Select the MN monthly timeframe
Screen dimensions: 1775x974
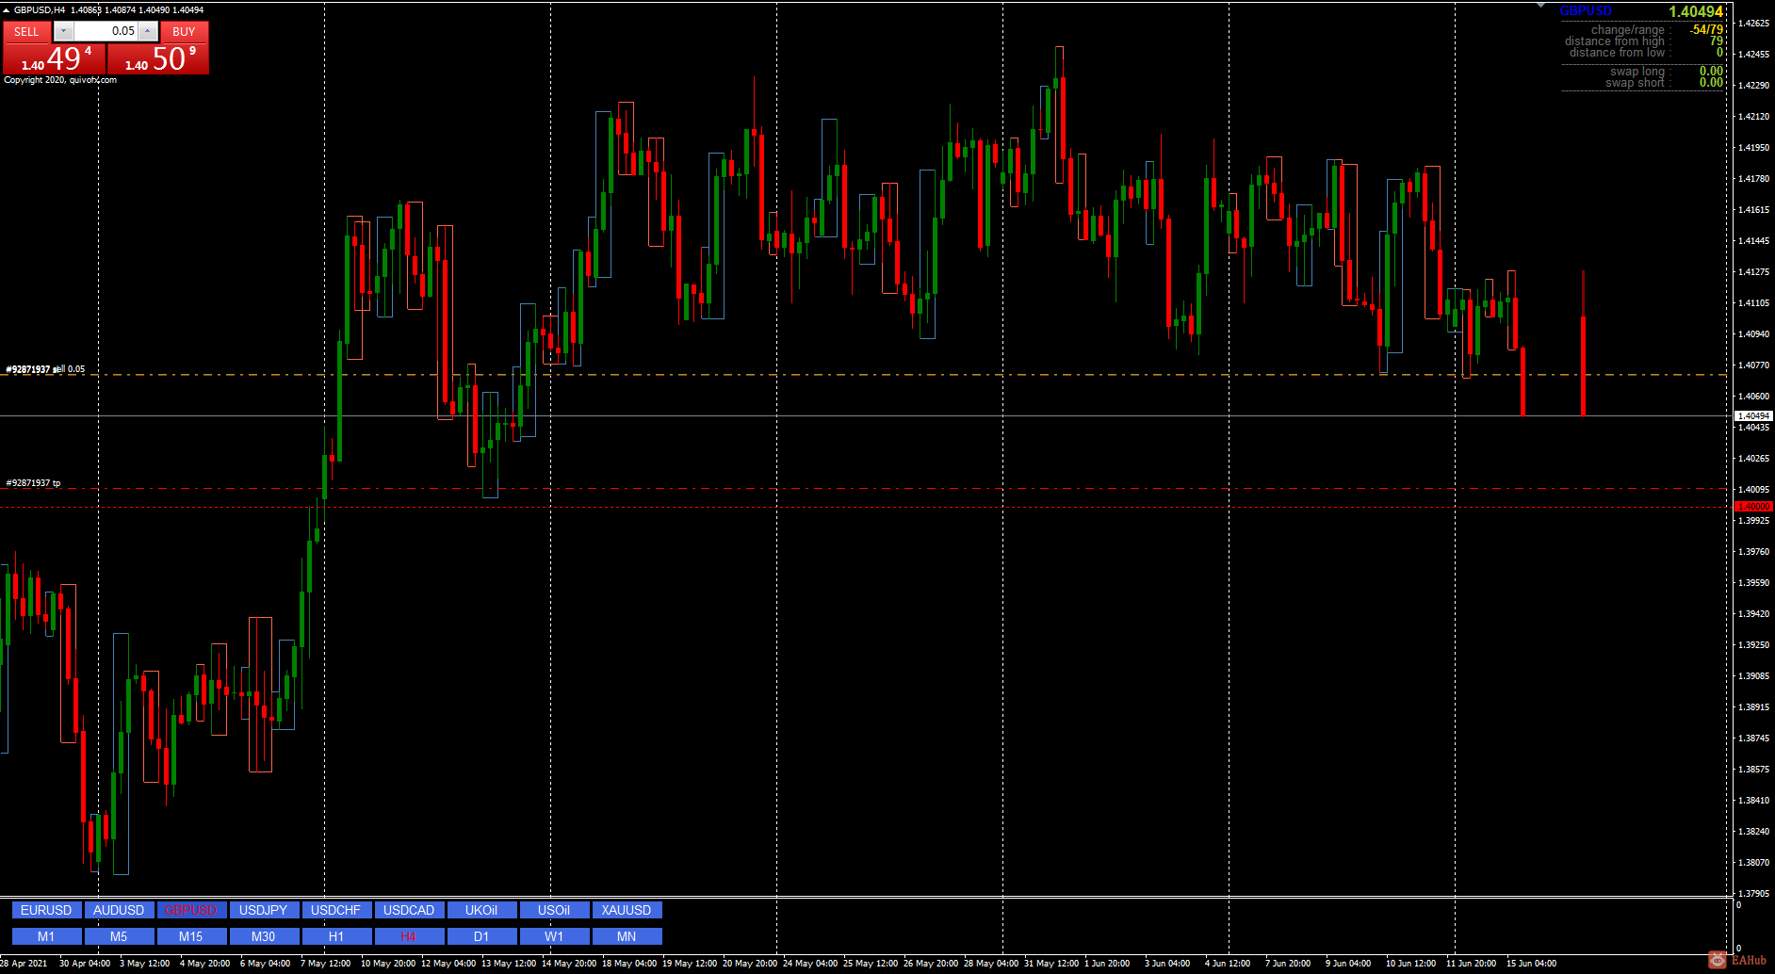pos(627,936)
